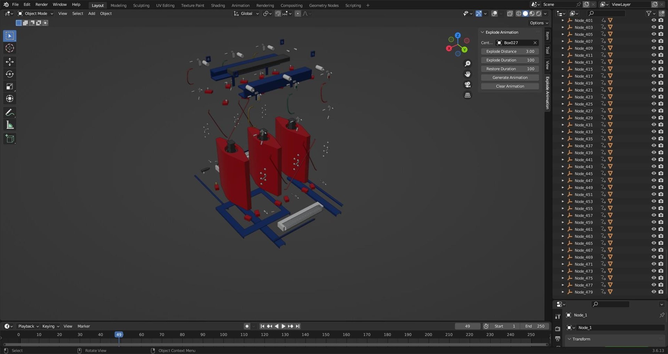Viewport: 668px width, 354px height.
Task: Switch to the Sculpting workspace tab
Action: pos(141,5)
